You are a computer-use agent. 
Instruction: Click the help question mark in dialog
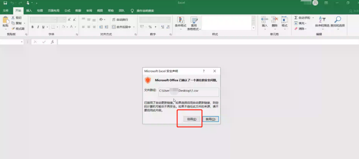coord(204,71)
